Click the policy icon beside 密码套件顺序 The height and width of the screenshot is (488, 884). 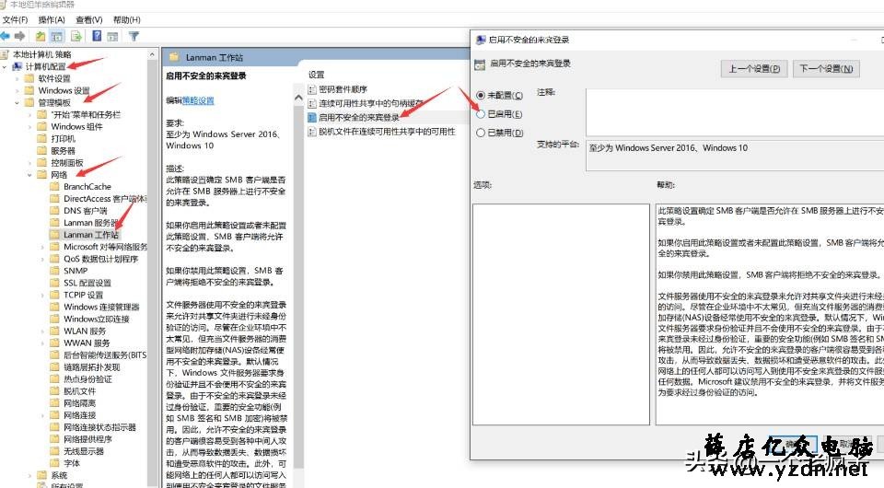(x=312, y=89)
